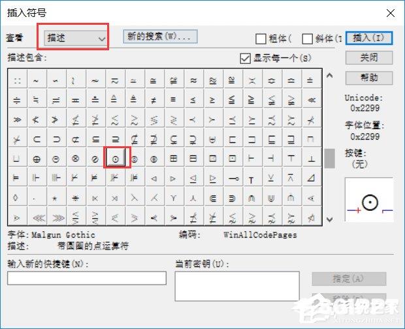Click scrollbar up arrow of symbol grid
Screen dimensions: 405x329
pos(329,76)
